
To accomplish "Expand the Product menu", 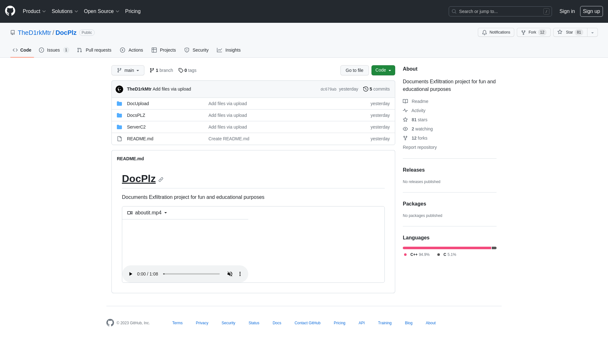I will tap(34, 11).
